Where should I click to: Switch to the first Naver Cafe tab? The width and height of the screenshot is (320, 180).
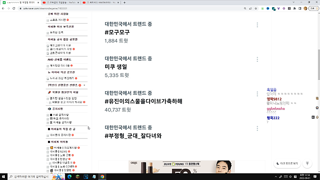[20, 2]
